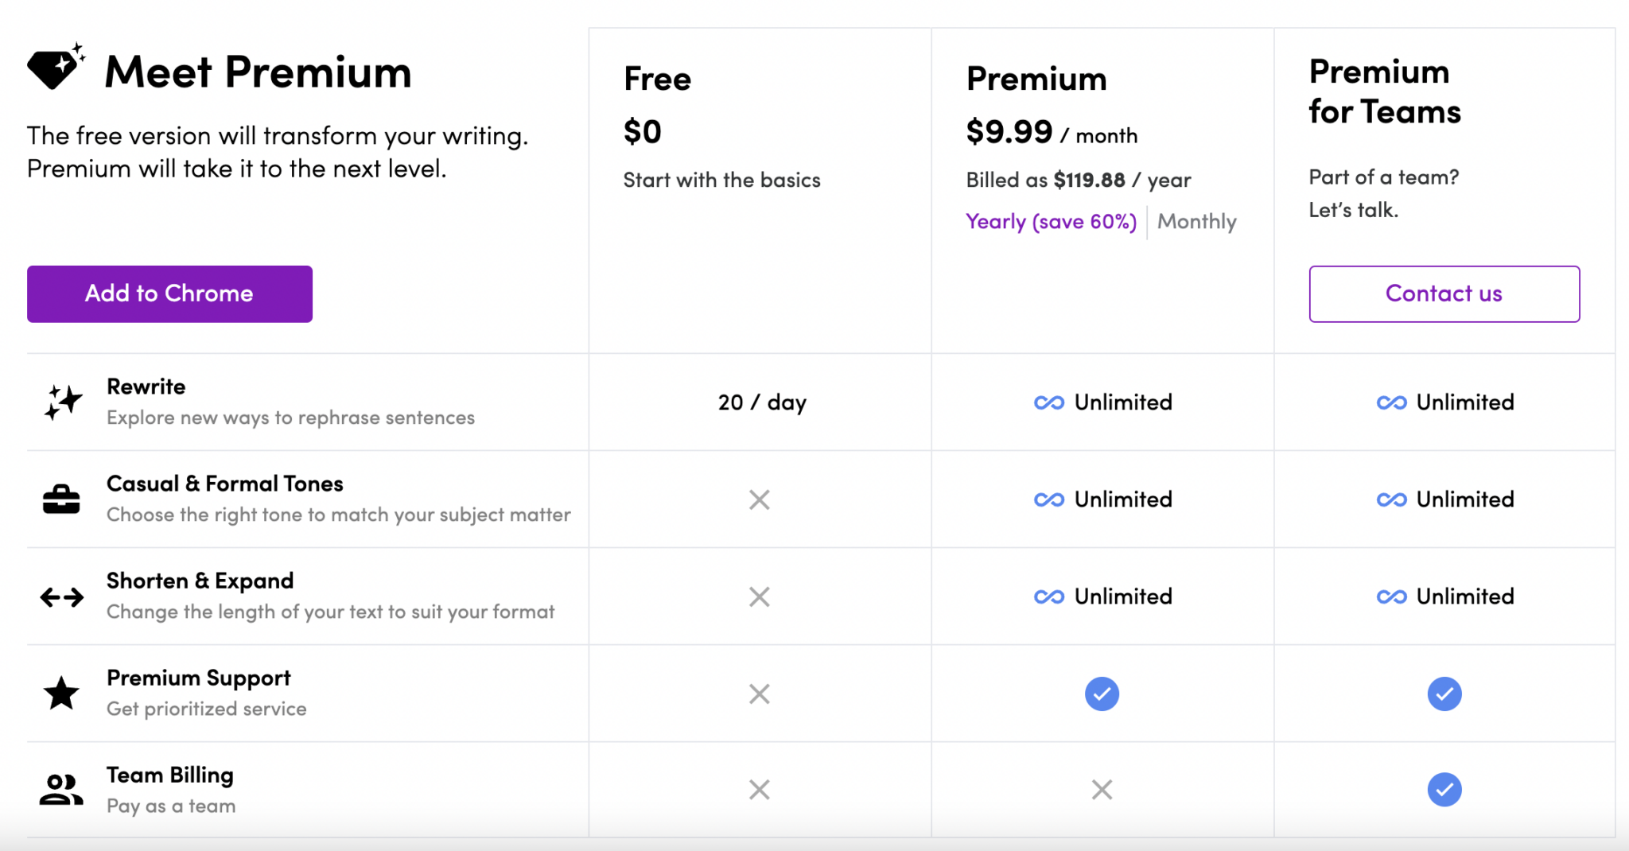Switch to Monthly billing option
This screenshot has height=851, width=1629.
[x=1197, y=222]
